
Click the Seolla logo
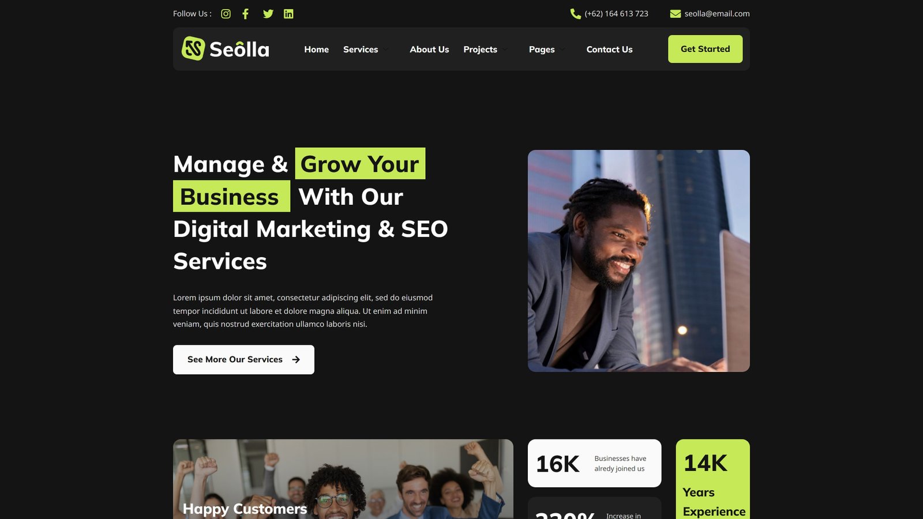coord(226,49)
